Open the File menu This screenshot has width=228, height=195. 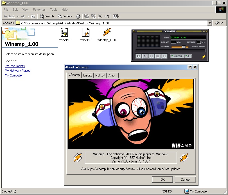6,10
